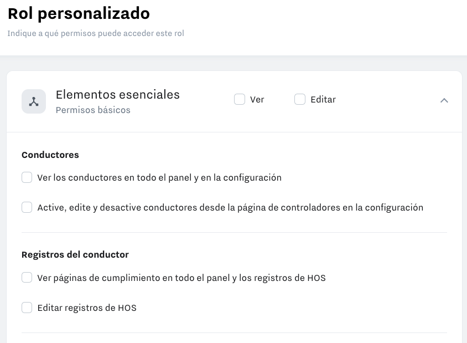The width and height of the screenshot is (467, 343).
Task: Select the 'Registros del conductor' group heading
Action: point(75,254)
